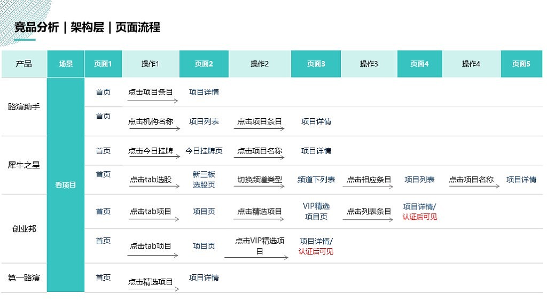Click 项目页 in the 点击VIP精选项目 row
547x308 pixels.
[204, 246]
